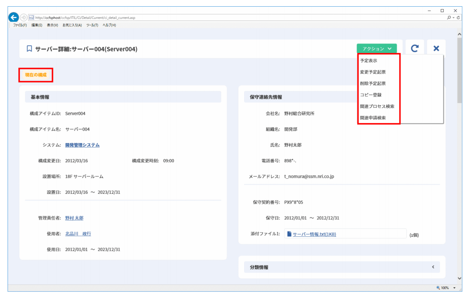Viewport: 470px width, 297px height.
Task: Open the 開発管理システム link
Action: 82,145
